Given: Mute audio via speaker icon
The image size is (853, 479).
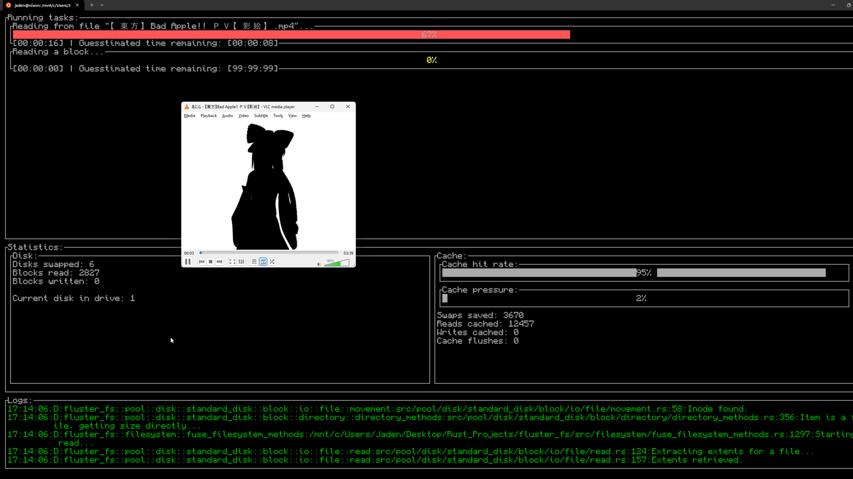Looking at the screenshot, I should click(319, 264).
